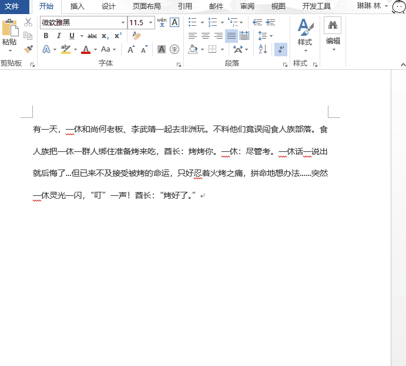406x366 pixels.
Task: Switch to the Page Layout tab
Action: tap(146, 6)
